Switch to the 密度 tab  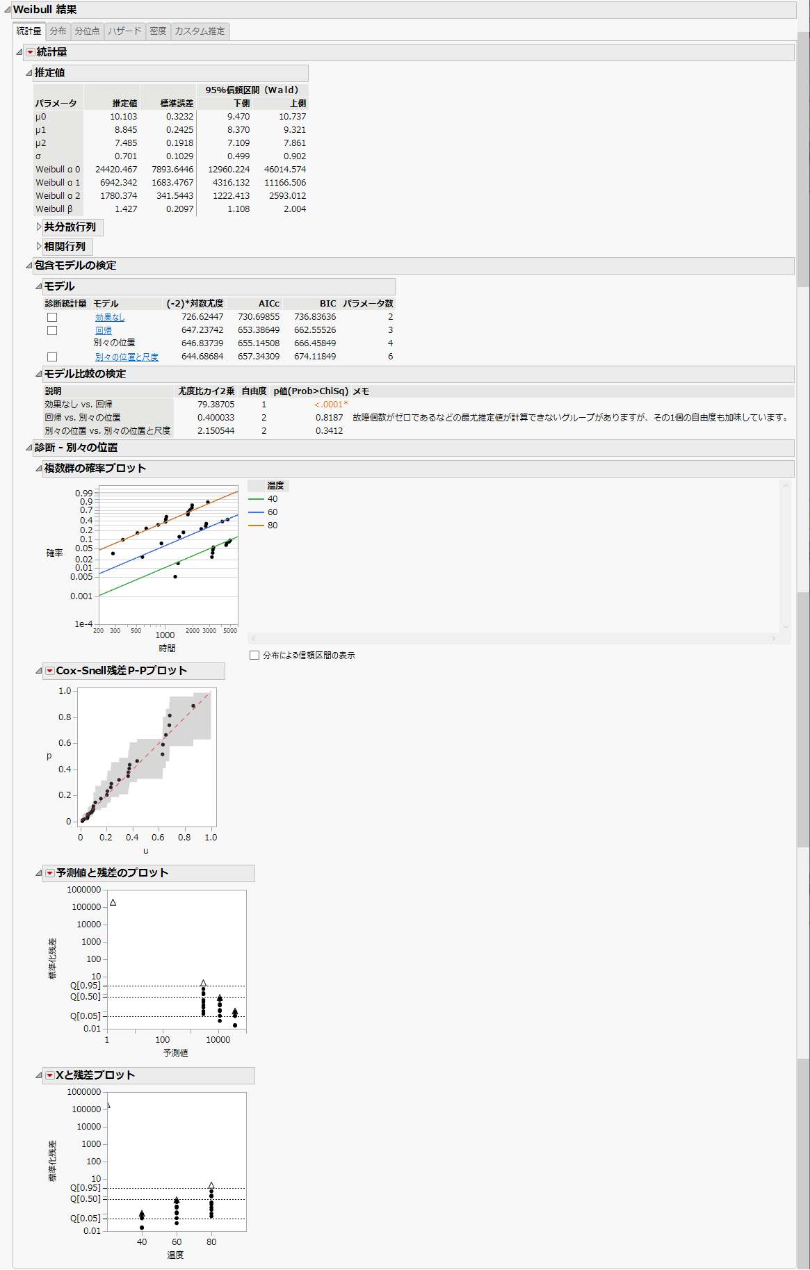pyautogui.click(x=159, y=31)
